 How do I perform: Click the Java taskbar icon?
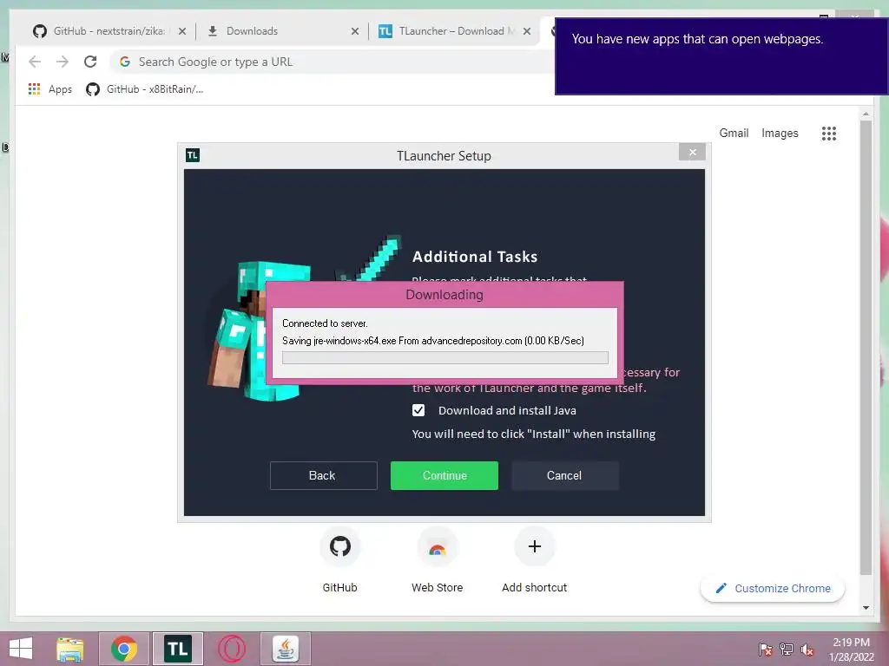pyautogui.click(x=285, y=649)
